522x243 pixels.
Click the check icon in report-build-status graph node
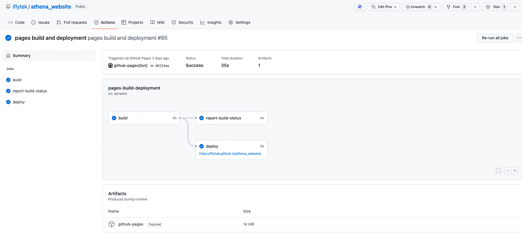click(201, 118)
